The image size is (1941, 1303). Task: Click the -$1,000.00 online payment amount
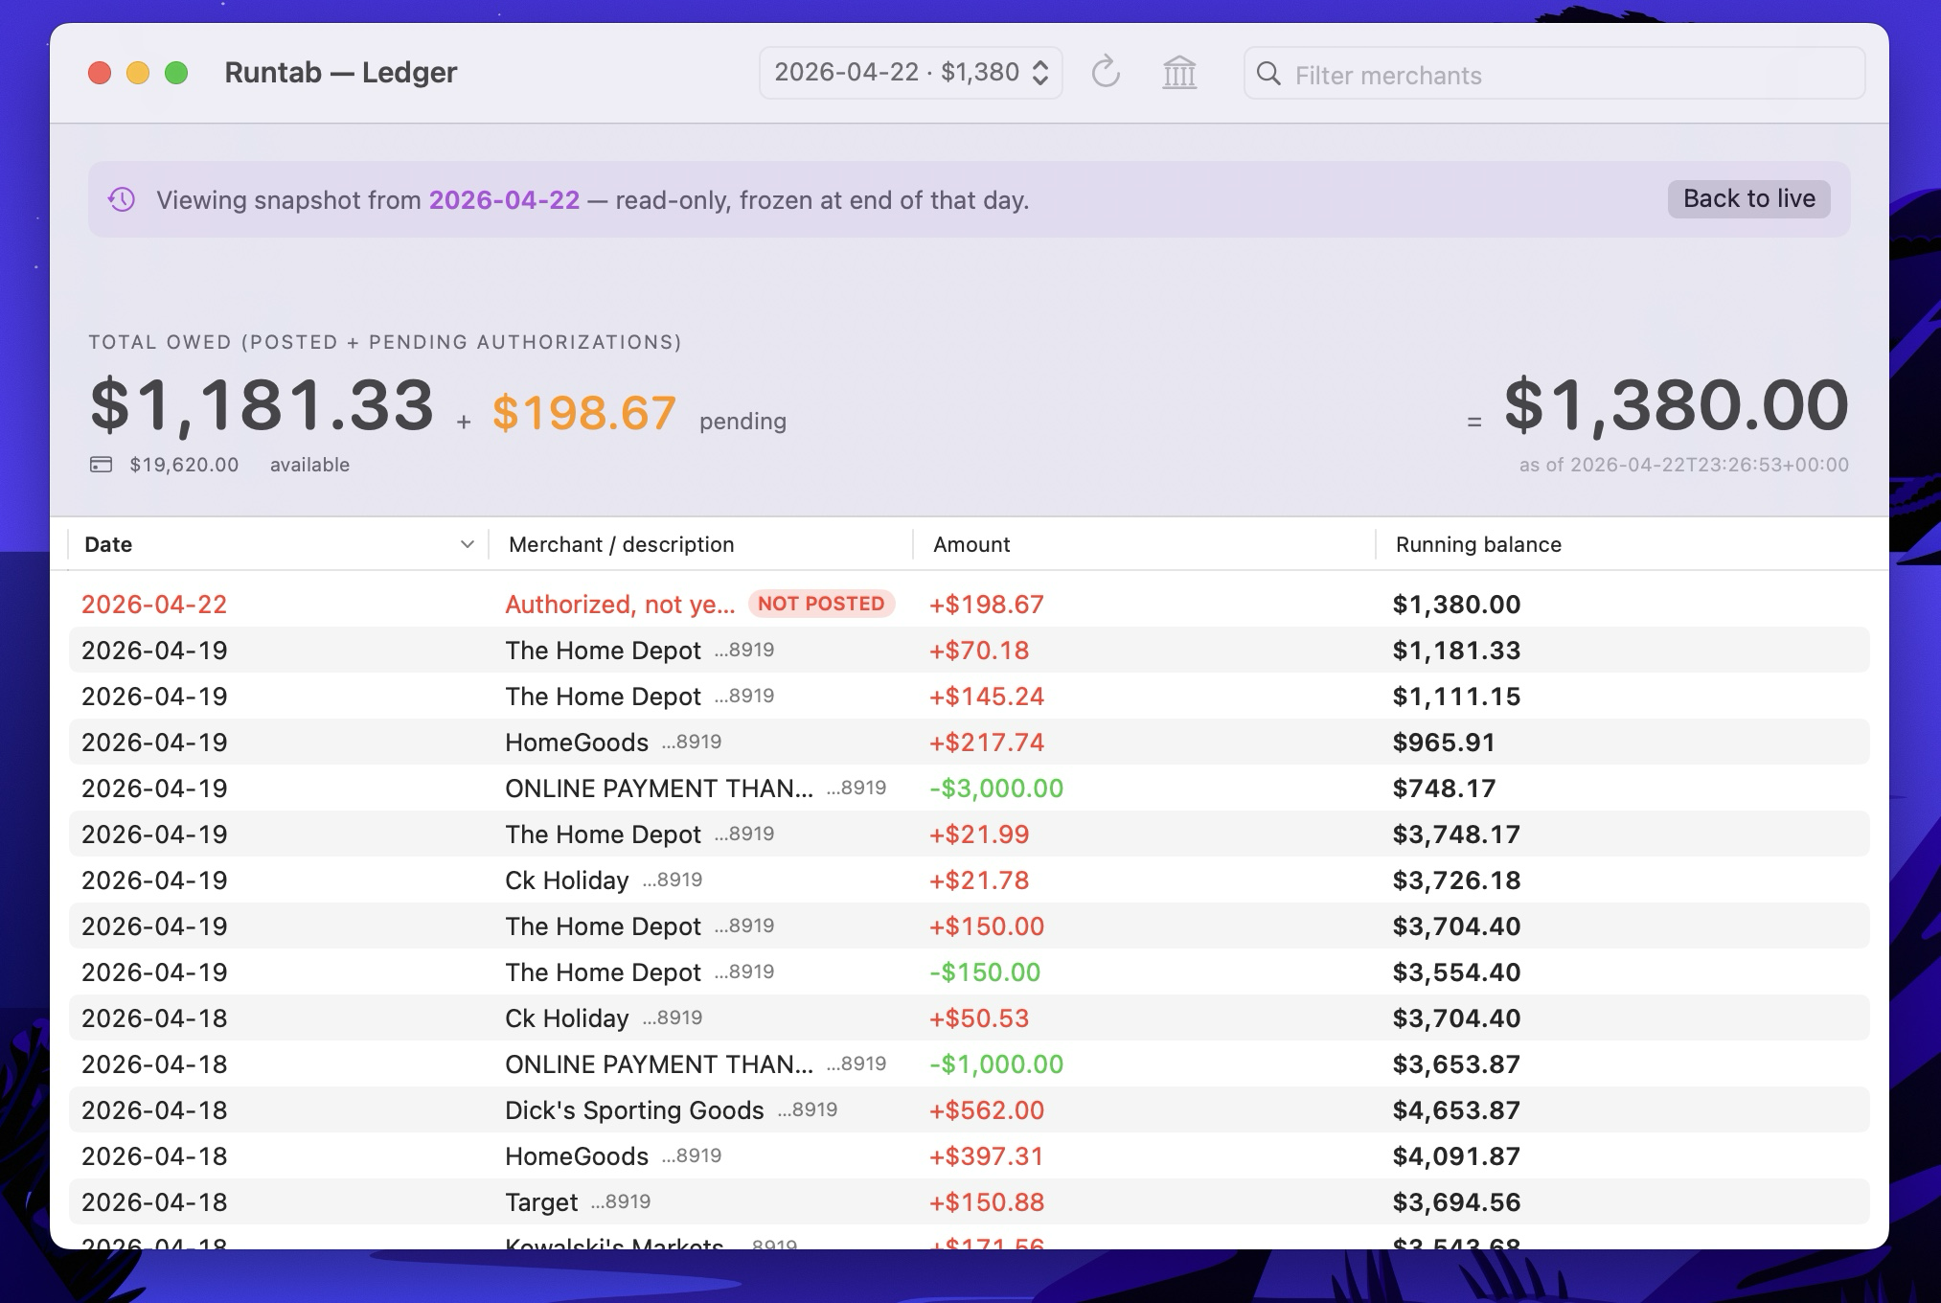[996, 1064]
